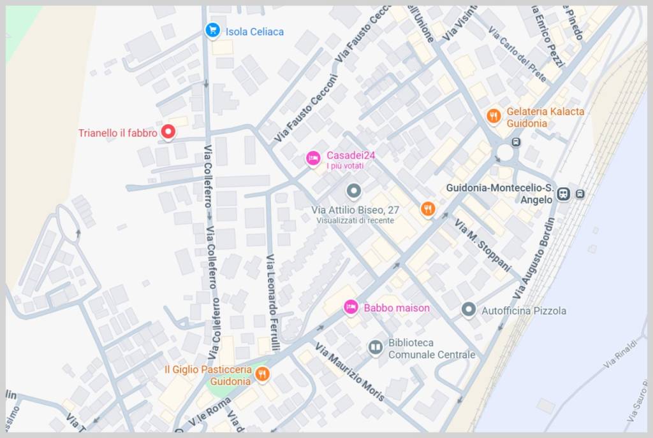Image resolution: width=653 pixels, height=438 pixels.
Task: Click the roundabout on the map
Action: point(505,153)
